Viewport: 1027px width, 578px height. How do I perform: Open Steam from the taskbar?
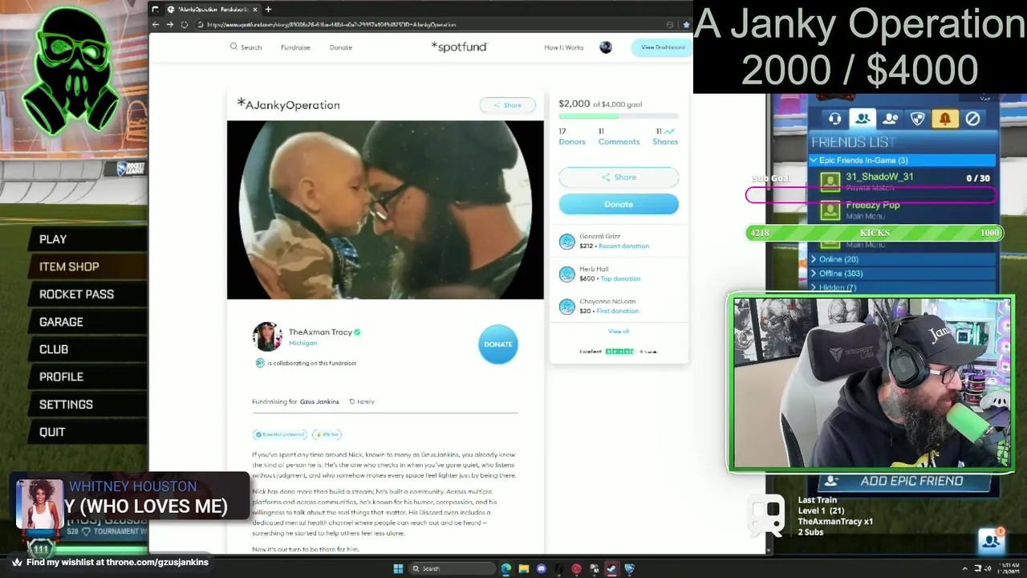(x=611, y=568)
